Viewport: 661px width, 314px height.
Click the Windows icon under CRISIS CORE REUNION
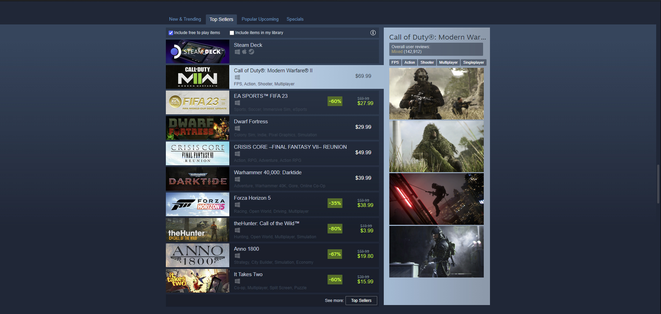tap(237, 154)
